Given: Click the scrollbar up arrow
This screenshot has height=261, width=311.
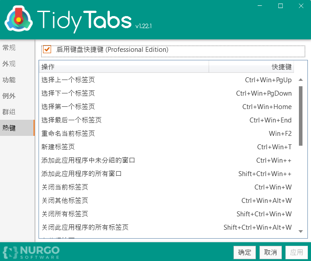Looking at the screenshot, I should (301, 80).
